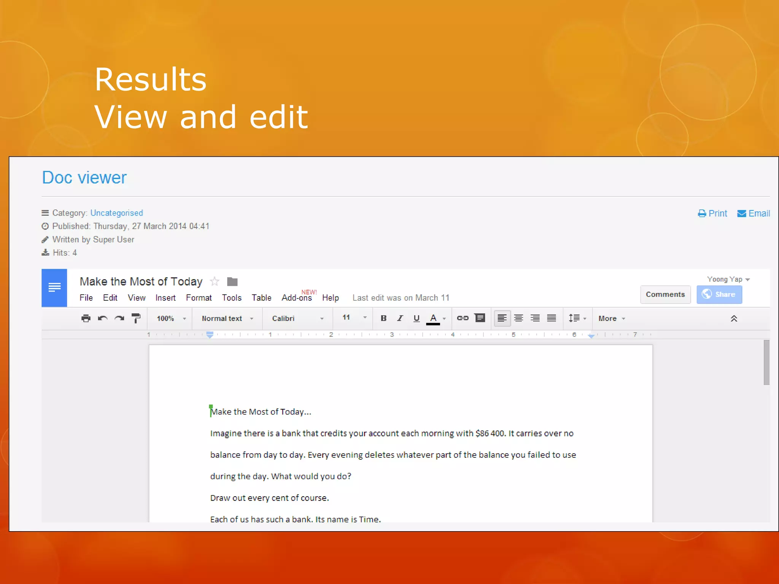
Task: Insert a comment from the toolbar icon
Action: click(480, 318)
